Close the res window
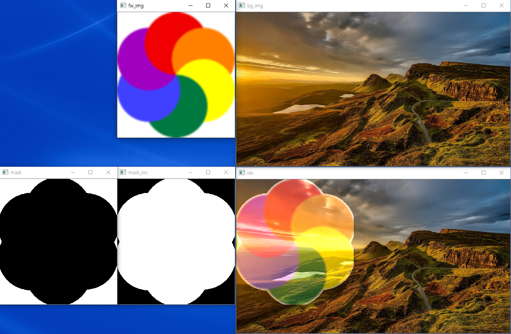This screenshot has height=334, width=511. click(502, 173)
